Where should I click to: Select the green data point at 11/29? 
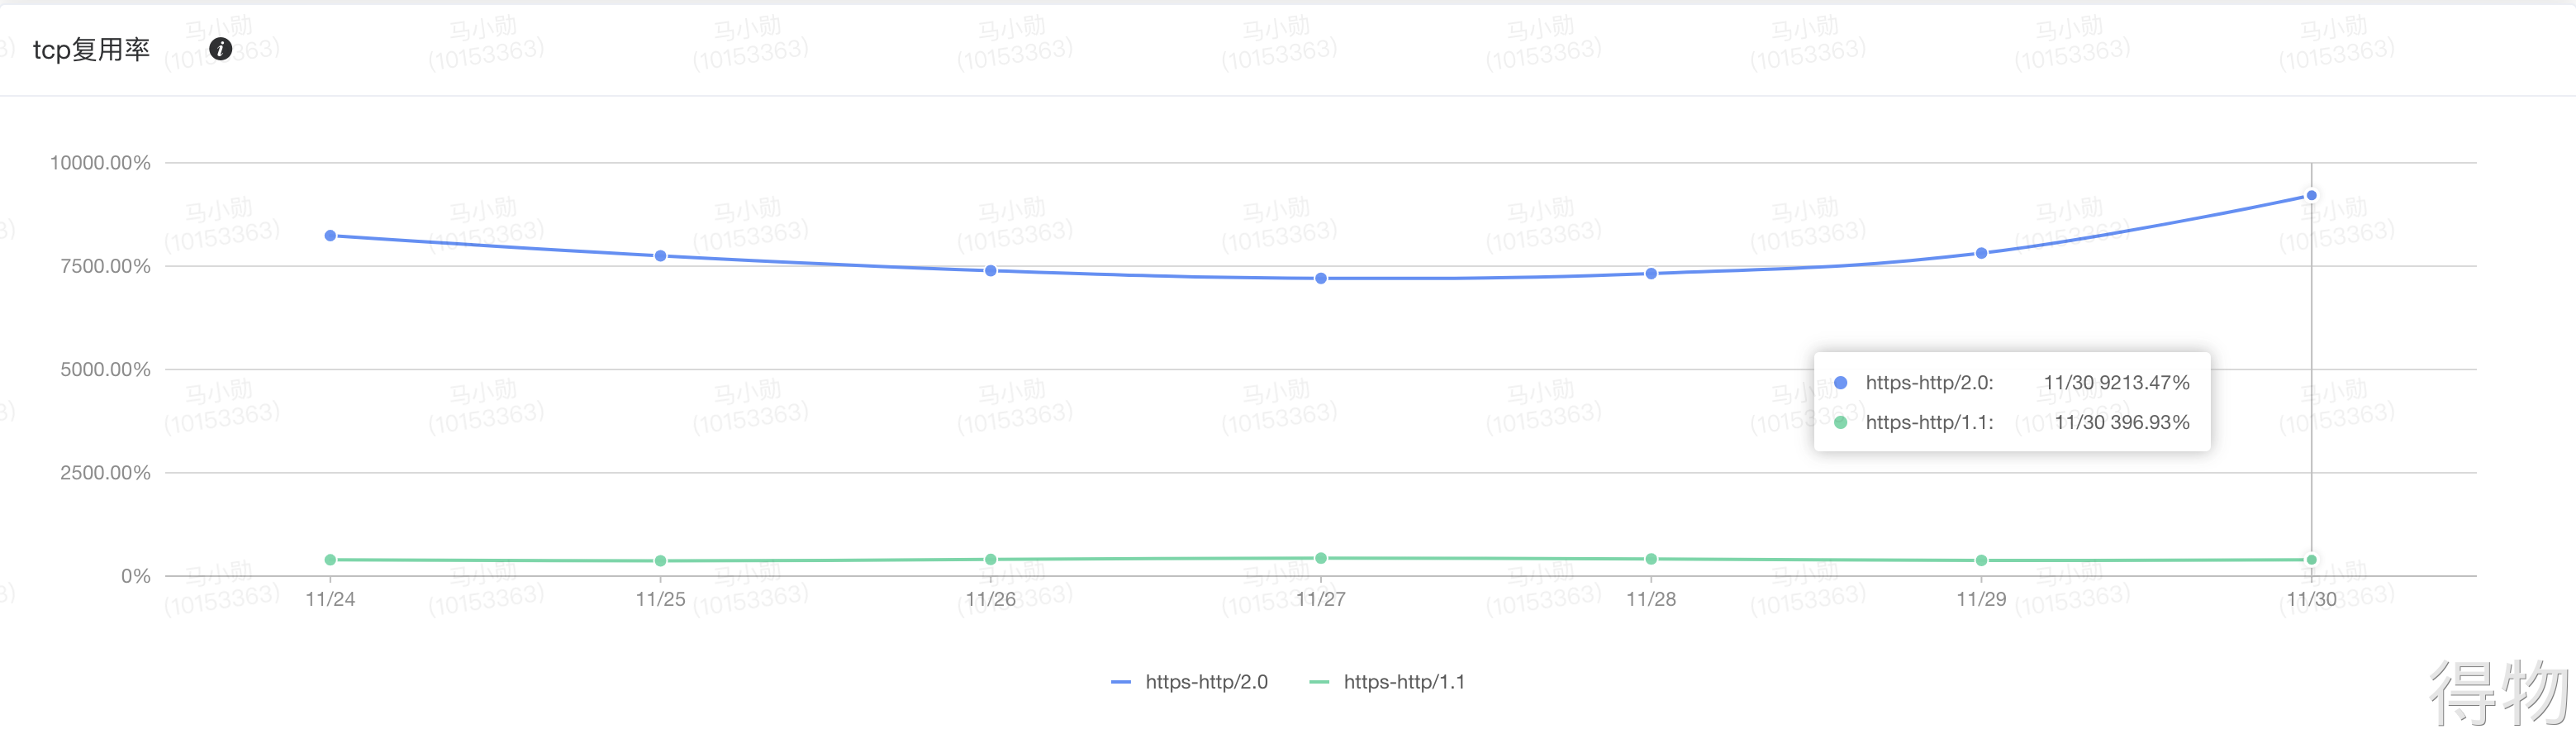[1981, 561]
